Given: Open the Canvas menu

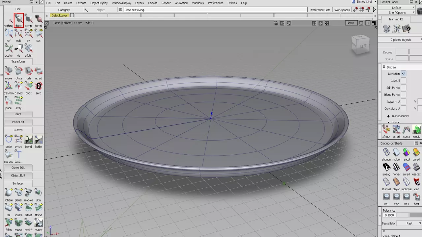Looking at the screenshot, I should pos(153,3).
